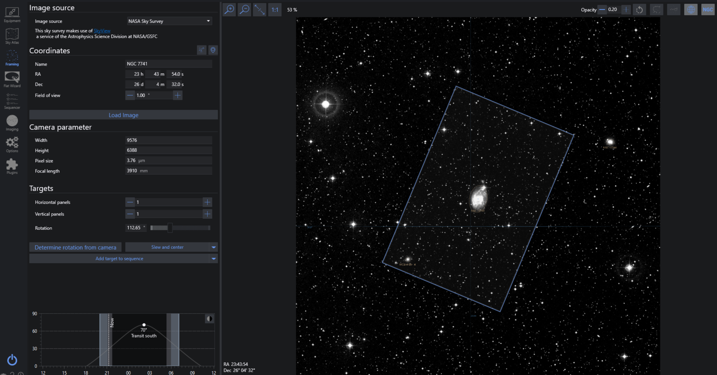Follow the SkyView hyperlink
The height and width of the screenshot is (375, 717).
point(102,31)
